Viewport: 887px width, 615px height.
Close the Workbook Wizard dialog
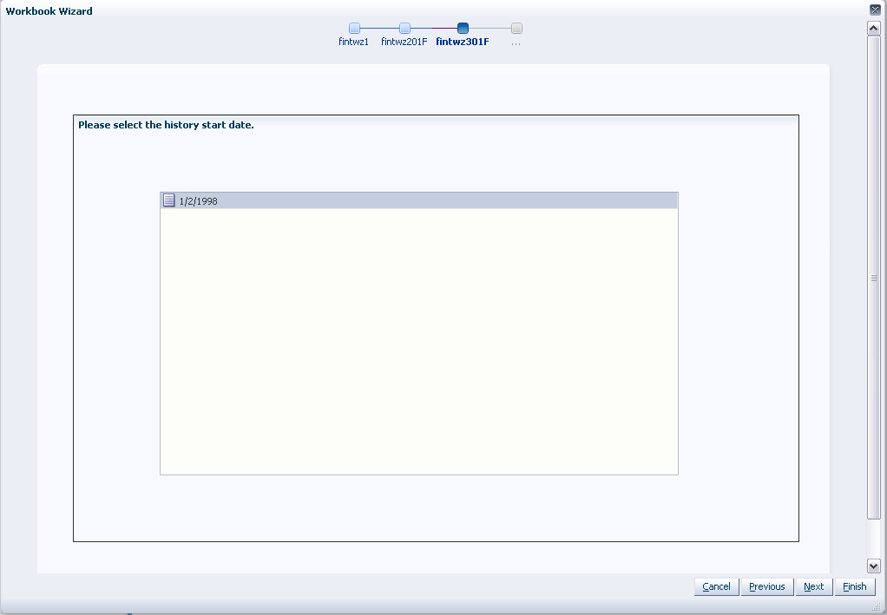coord(875,10)
